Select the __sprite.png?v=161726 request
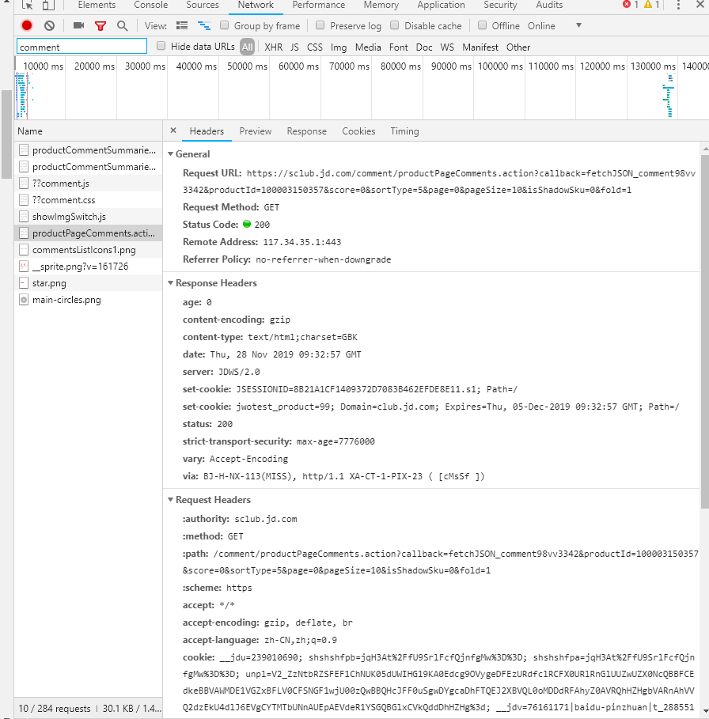The width and height of the screenshot is (709, 719). click(x=89, y=267)
